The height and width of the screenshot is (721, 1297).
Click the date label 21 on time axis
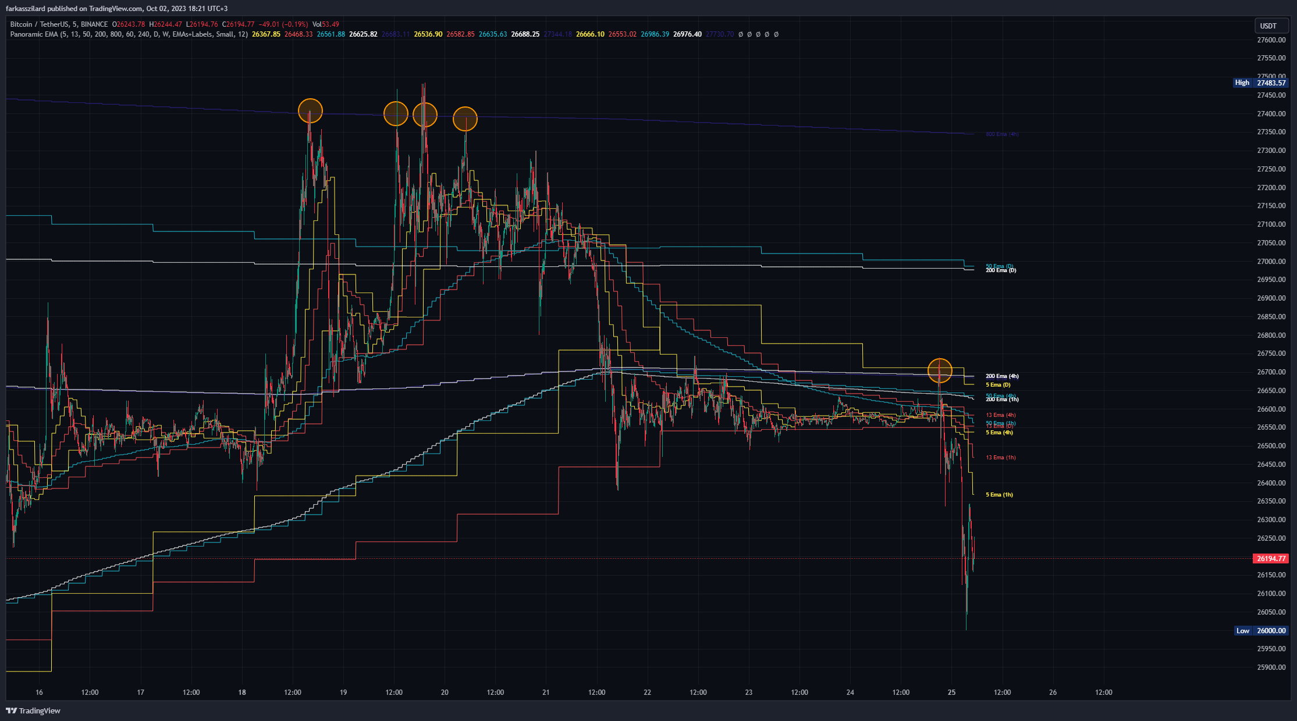[x=546, y=693]
